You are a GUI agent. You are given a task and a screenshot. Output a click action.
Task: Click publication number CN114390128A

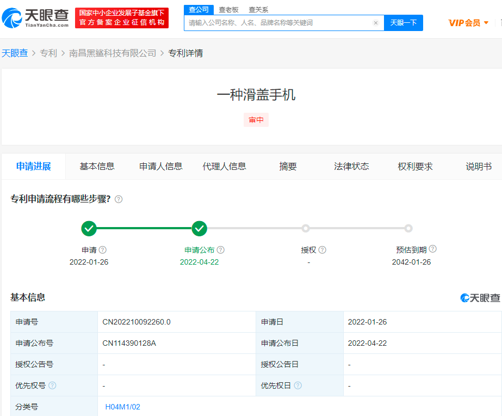129,343
